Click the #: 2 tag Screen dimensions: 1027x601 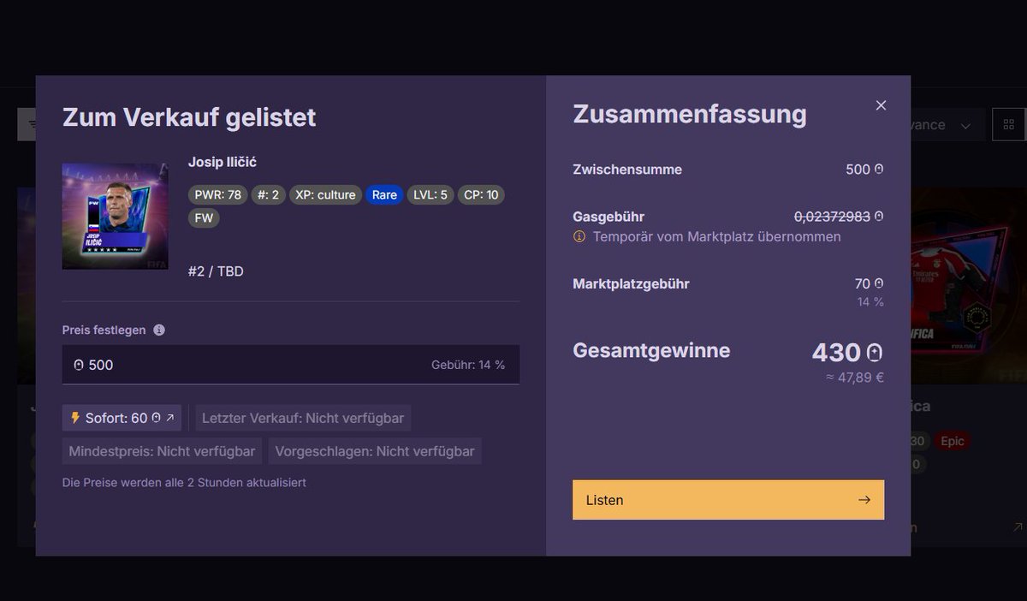click(268, 195)
